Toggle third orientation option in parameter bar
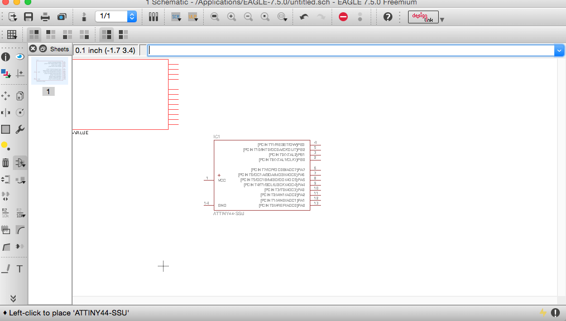 [x=68, y=35]
